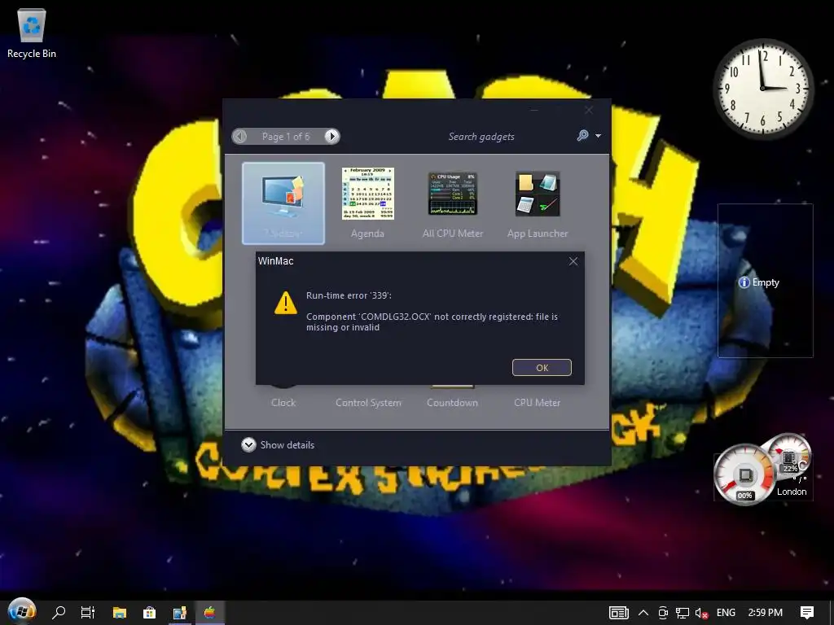Select the App Launcher gadget
The width and height of the screenshot is (834, 625).
pyautogui.click(x=538, y=203)
